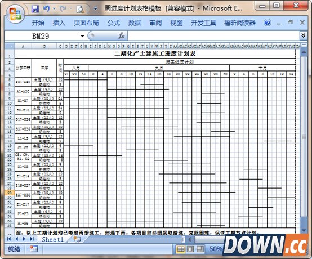The width and height of the screenshot is (312, 259).
Task: Click the title 二期化产土建施工进度计划表
Action: pyautogui.click(x=155, y=53)
